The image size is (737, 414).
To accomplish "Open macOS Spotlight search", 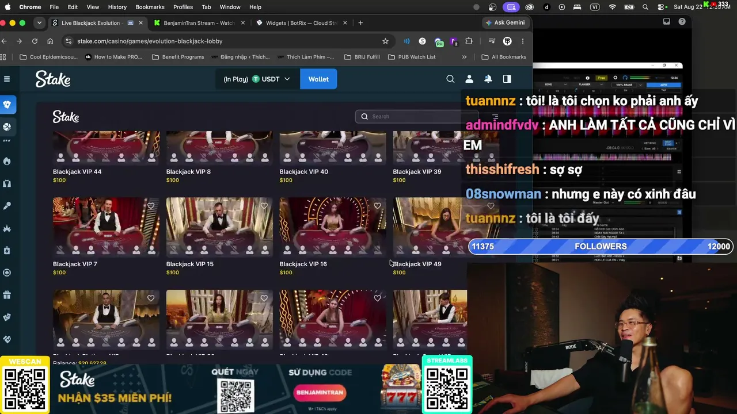I will [645, 7].
